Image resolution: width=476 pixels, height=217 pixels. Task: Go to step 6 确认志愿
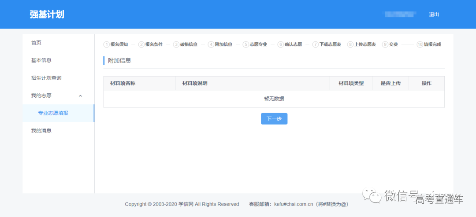290,44
